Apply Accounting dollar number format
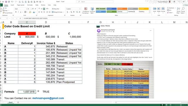Viewport: 188px width, 106px height. point(67,12)
